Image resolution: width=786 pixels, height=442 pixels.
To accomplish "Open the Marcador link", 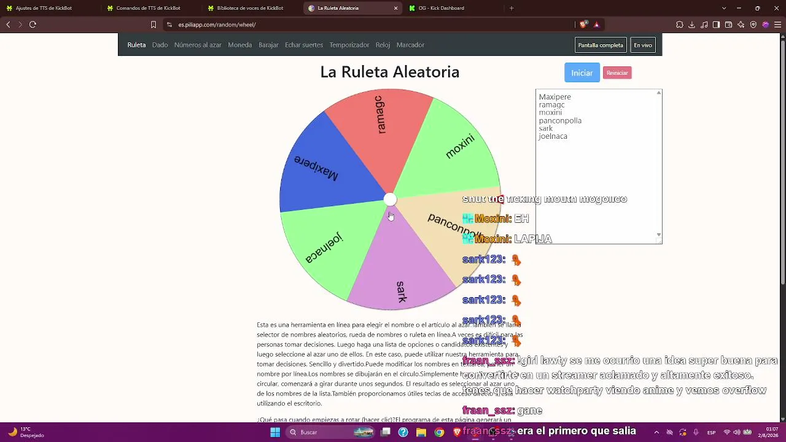I will (x=410, y=45).
